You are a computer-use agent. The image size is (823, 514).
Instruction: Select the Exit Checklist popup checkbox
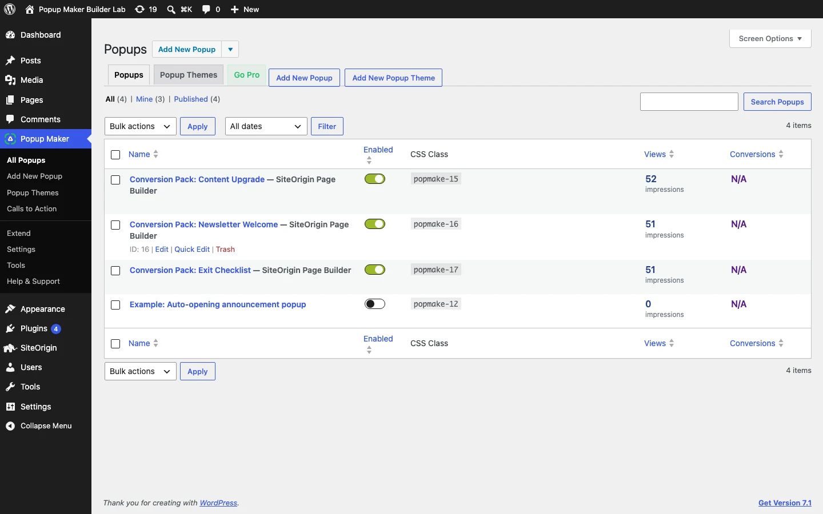[115, 271]
